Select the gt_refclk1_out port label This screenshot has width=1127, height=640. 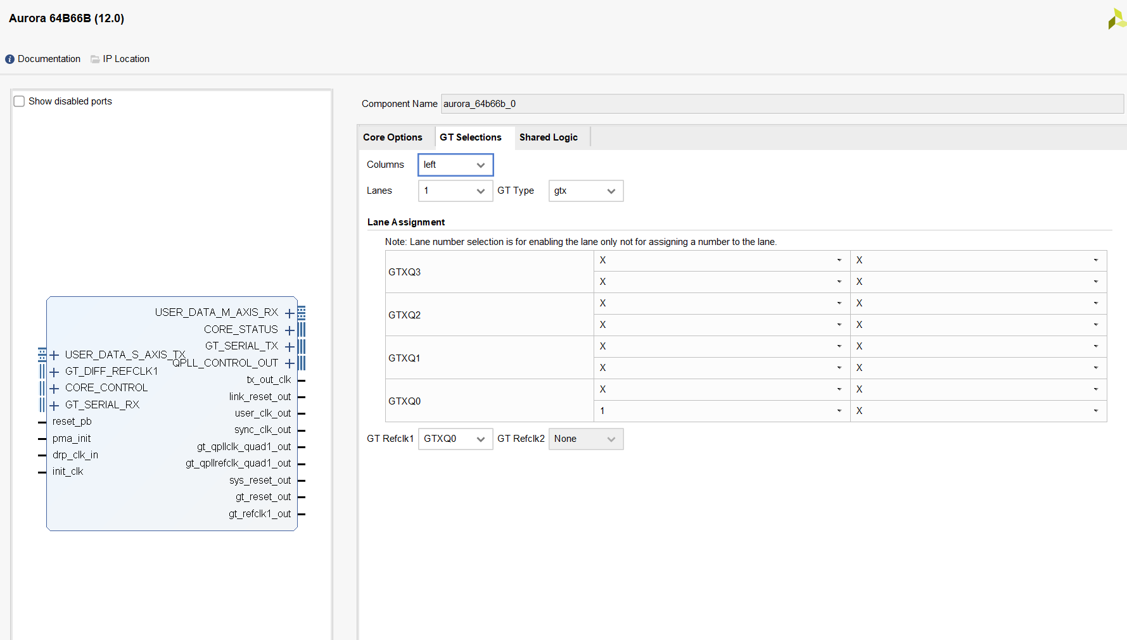[x=260, y=514]
